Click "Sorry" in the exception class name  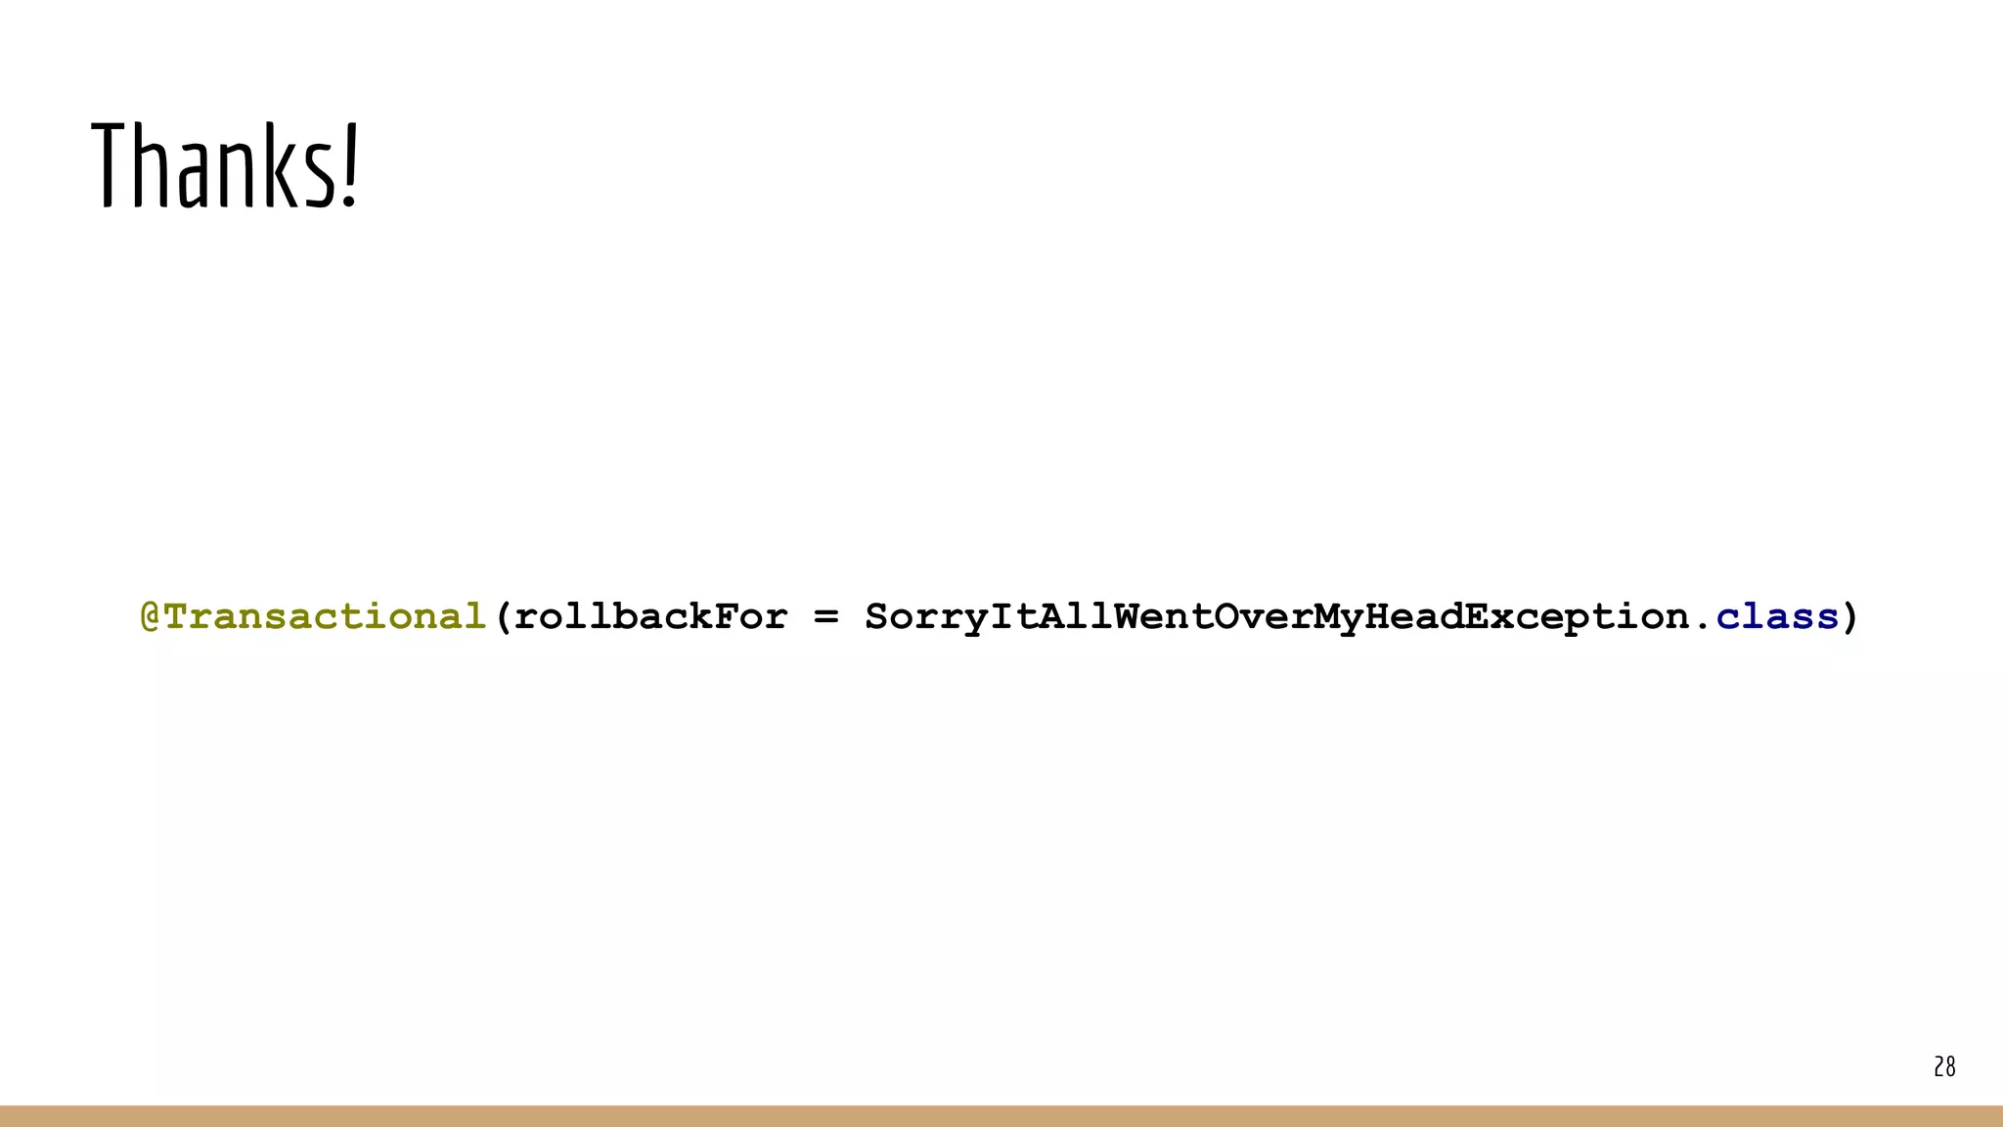coord(927,618)
